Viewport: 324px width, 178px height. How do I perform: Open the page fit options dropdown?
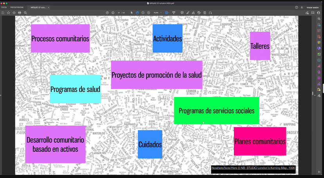(167, 13)
